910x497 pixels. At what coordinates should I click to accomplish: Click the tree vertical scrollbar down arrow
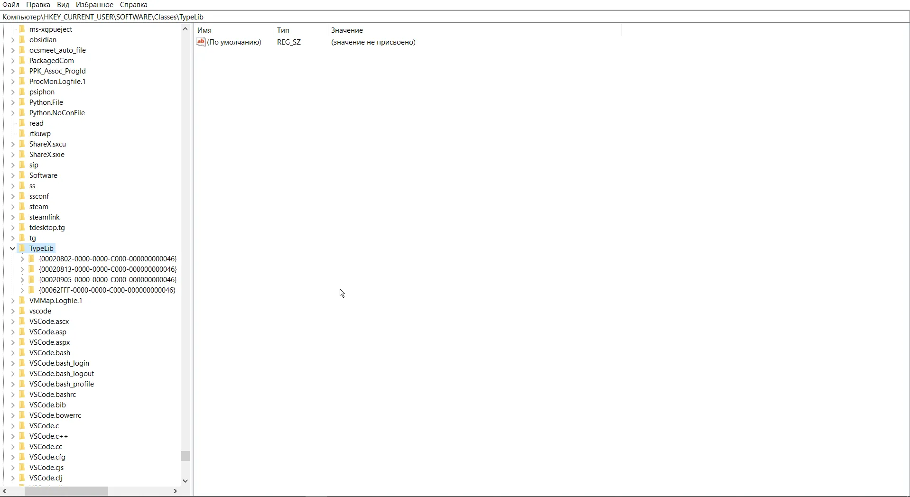click(185, 480)
